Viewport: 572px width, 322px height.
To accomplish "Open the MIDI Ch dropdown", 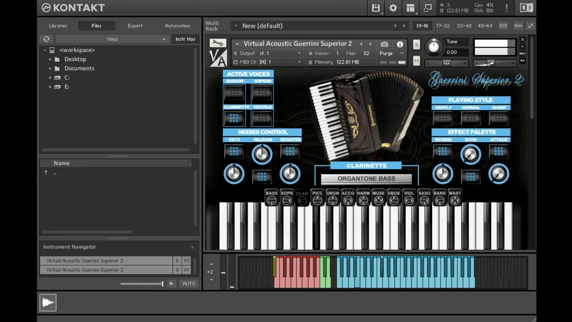I will 267,62.
